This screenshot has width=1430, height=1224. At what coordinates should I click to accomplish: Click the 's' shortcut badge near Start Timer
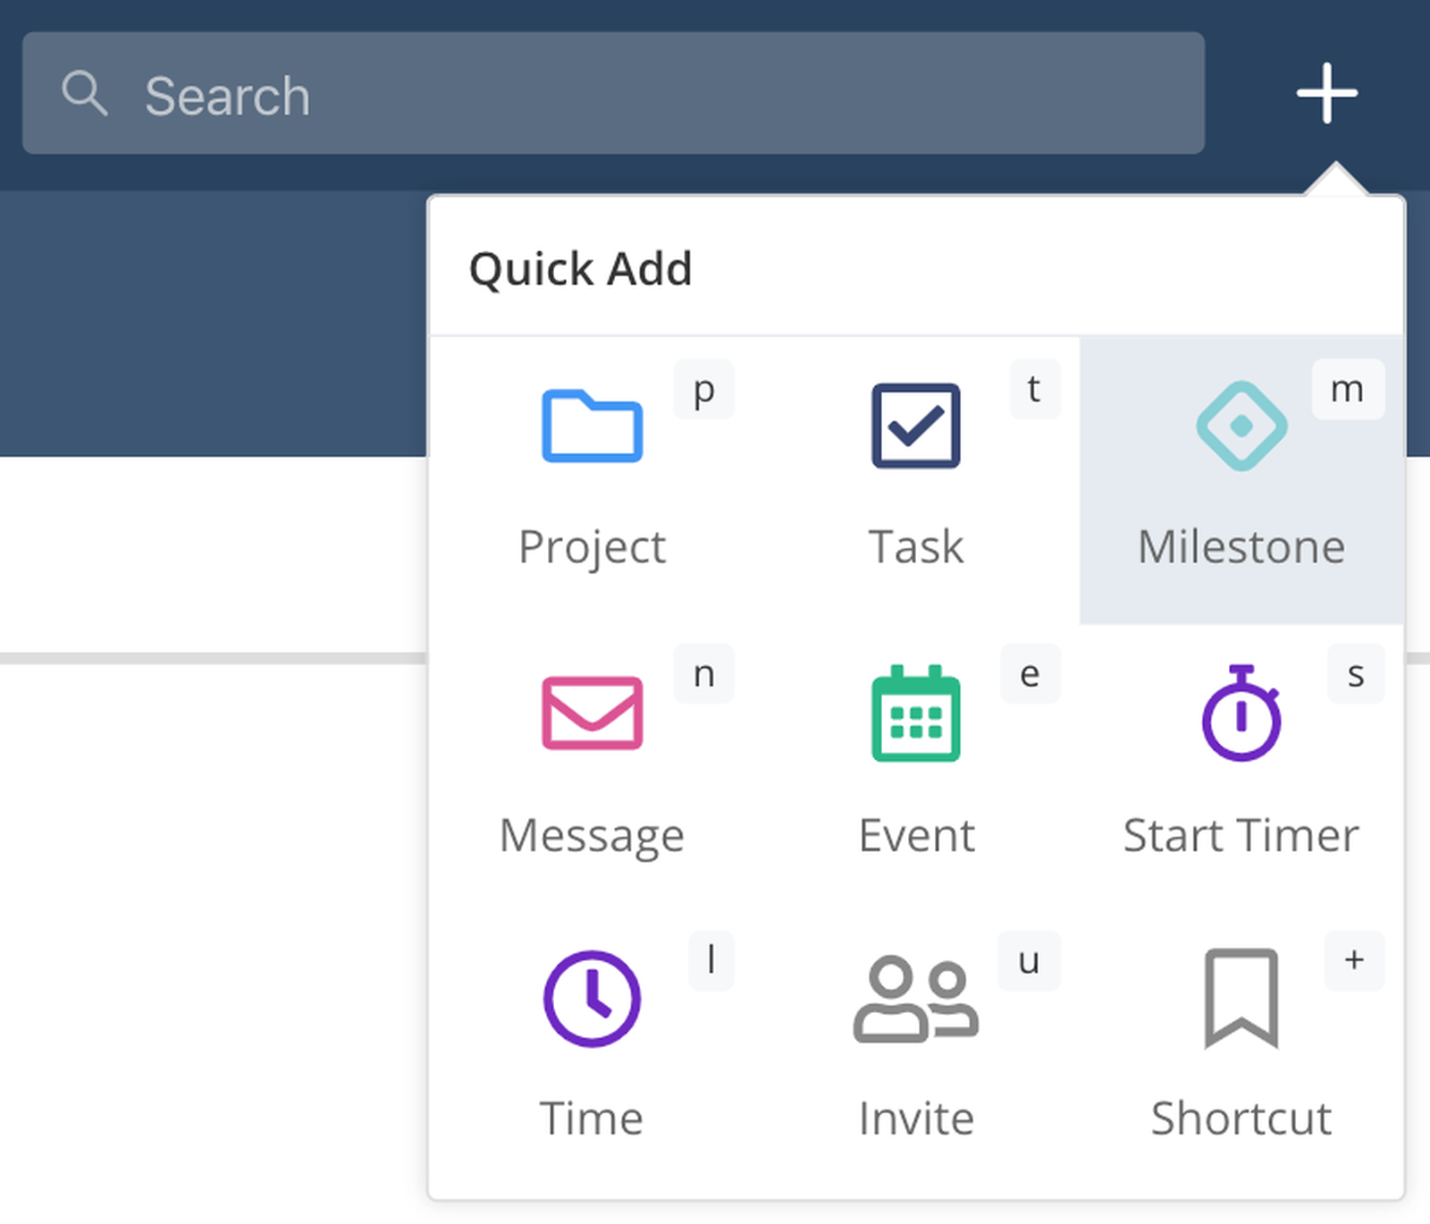click(x=1356, y=676)
